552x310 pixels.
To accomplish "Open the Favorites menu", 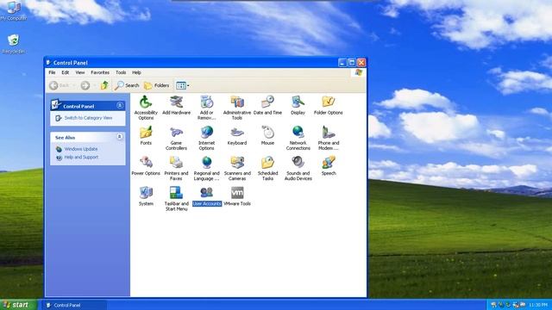I will [100, 72].
